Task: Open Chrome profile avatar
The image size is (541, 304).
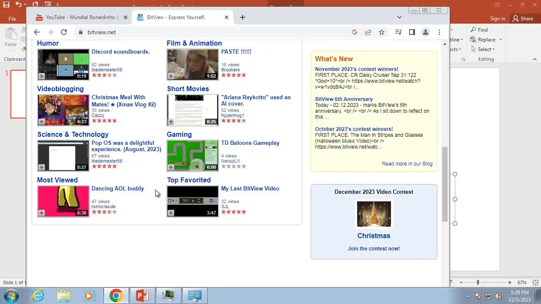Action: (426, 32)
